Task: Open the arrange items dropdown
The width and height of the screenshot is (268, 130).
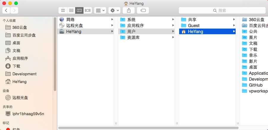Action: click(x=100, y=10)
